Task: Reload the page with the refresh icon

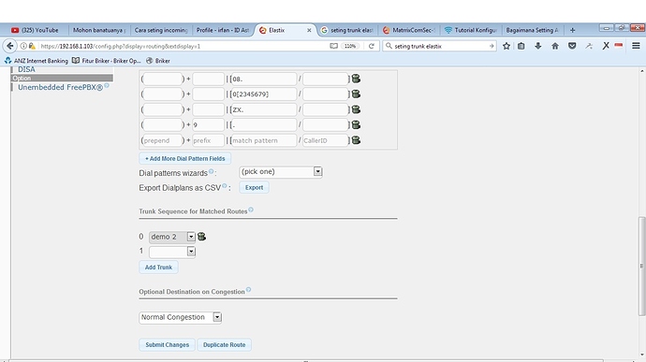Action: click(x=371, y=46)
